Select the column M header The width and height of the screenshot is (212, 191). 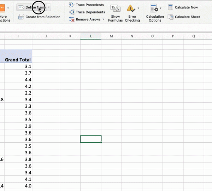[111, 36]
